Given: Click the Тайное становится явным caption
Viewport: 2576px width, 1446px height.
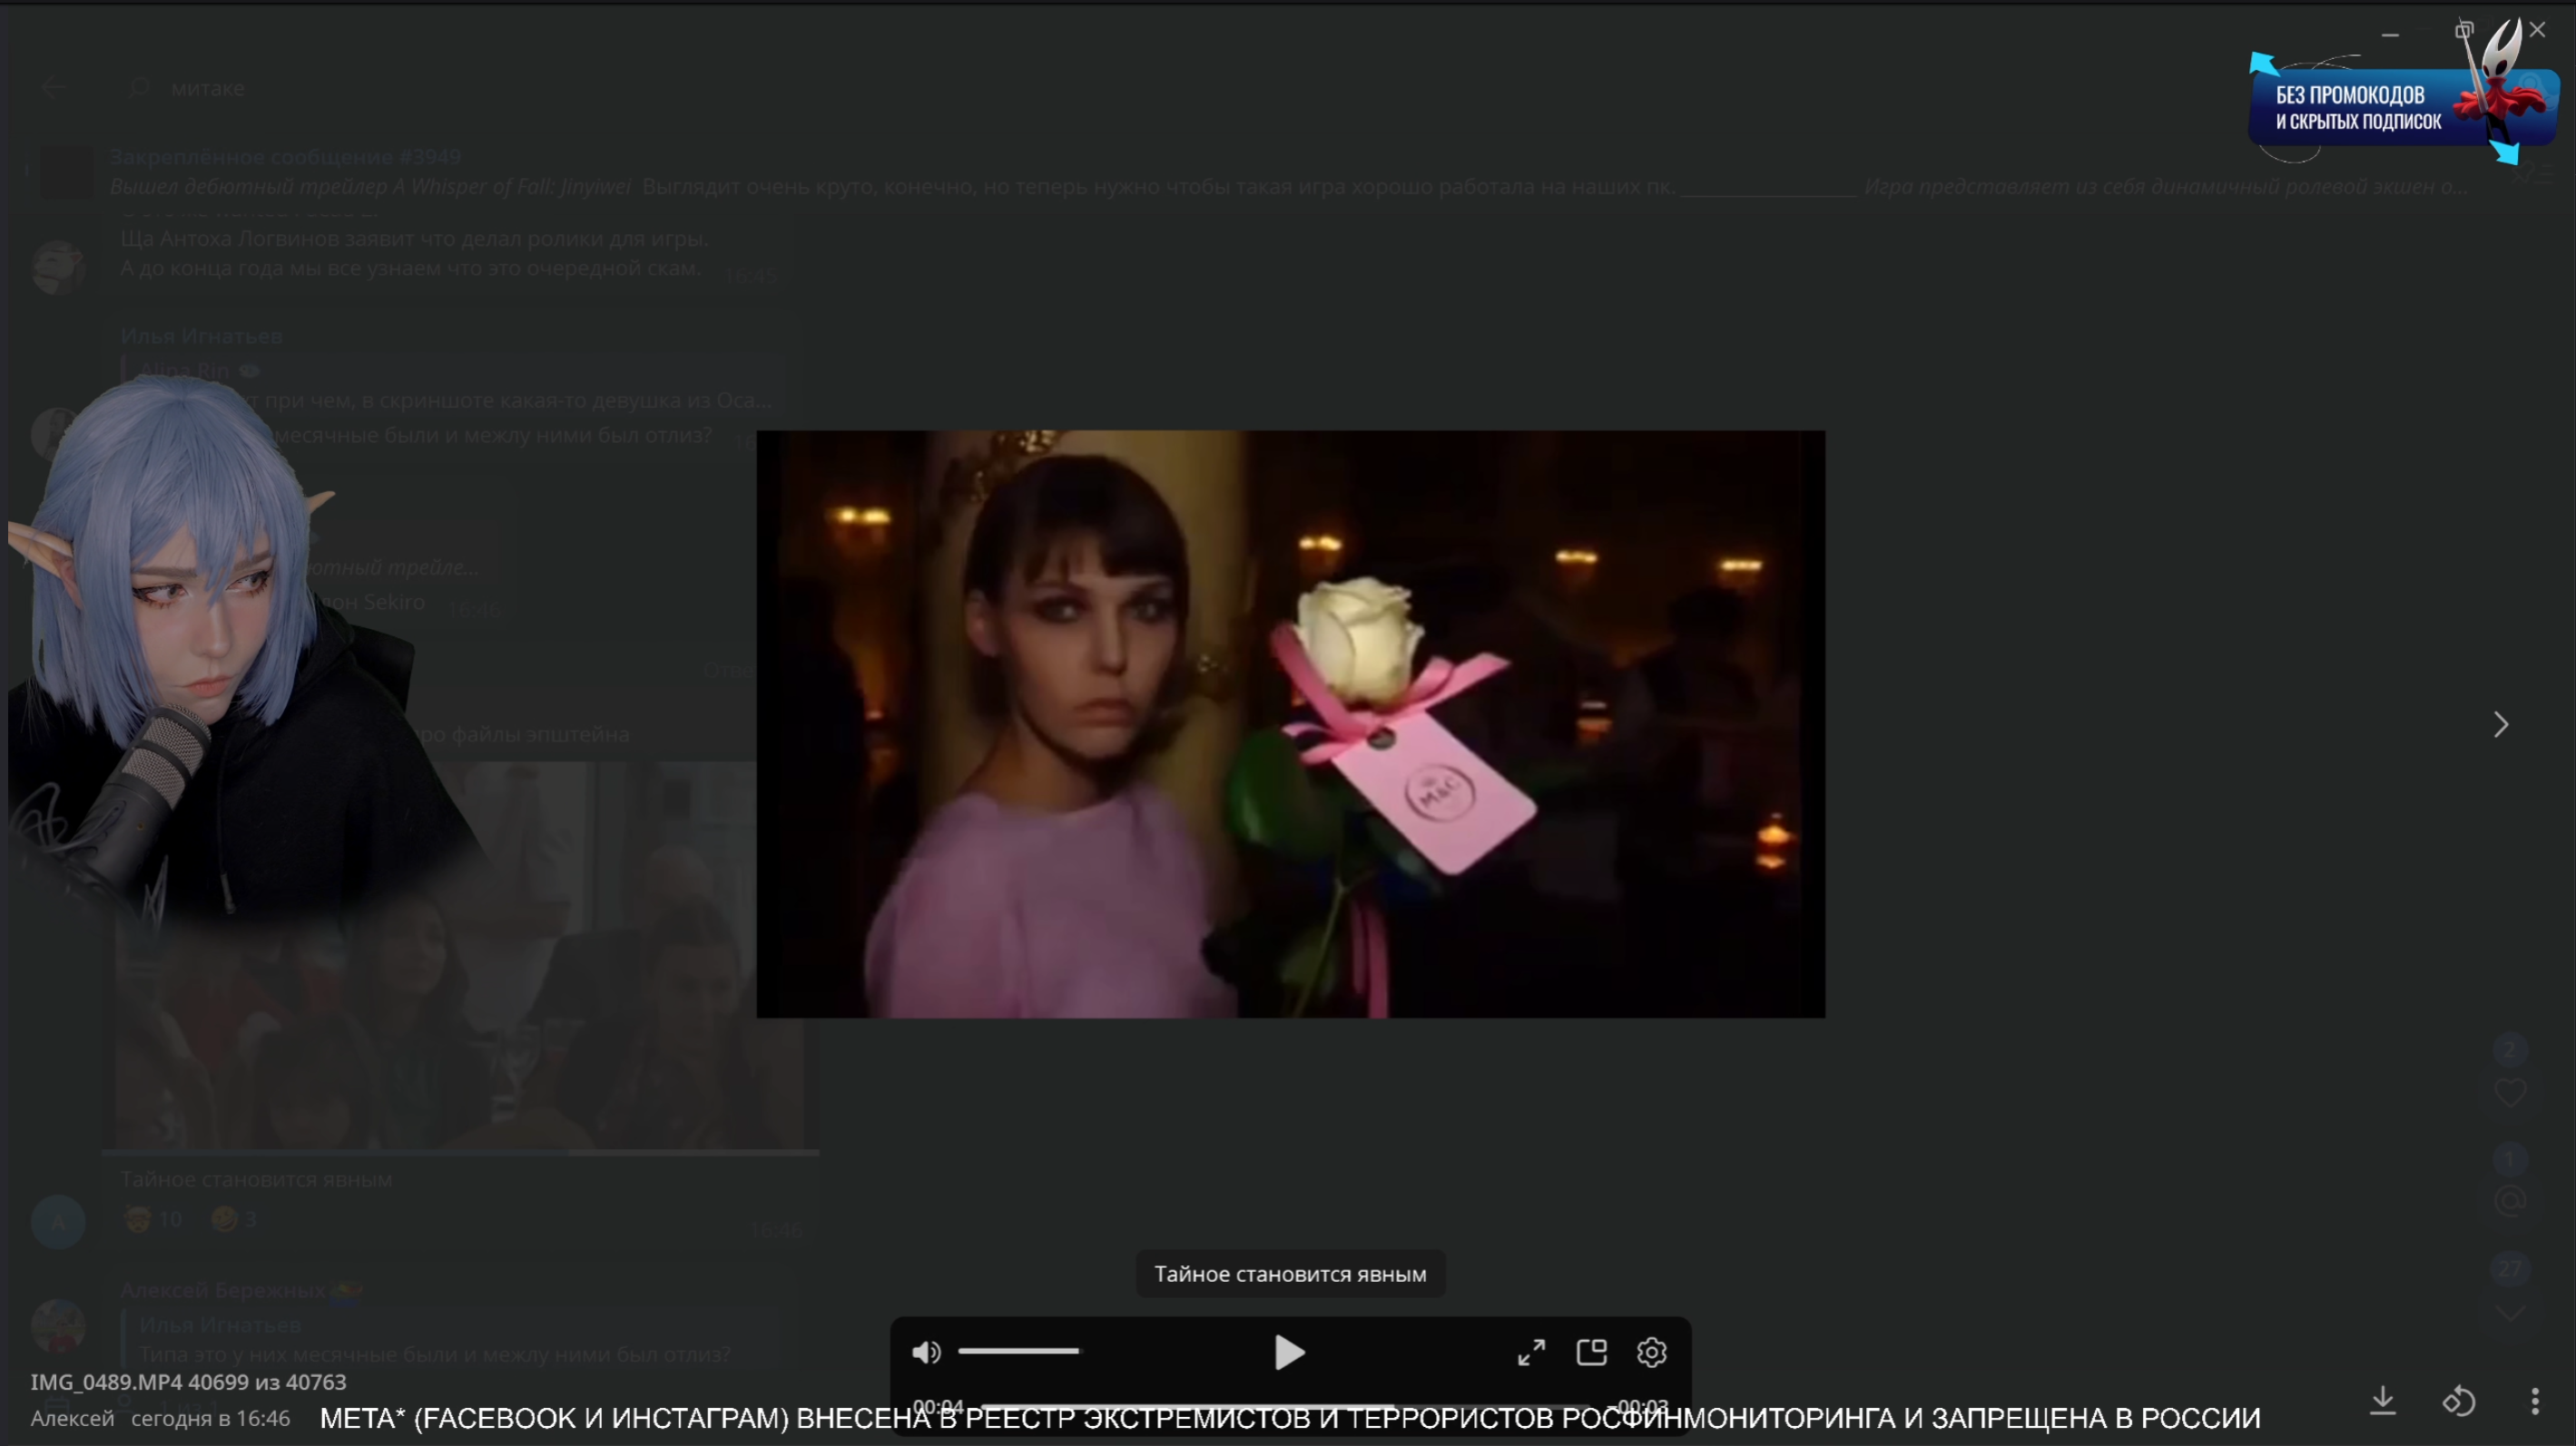Looking at the screenshot, I should 1290,1274.
